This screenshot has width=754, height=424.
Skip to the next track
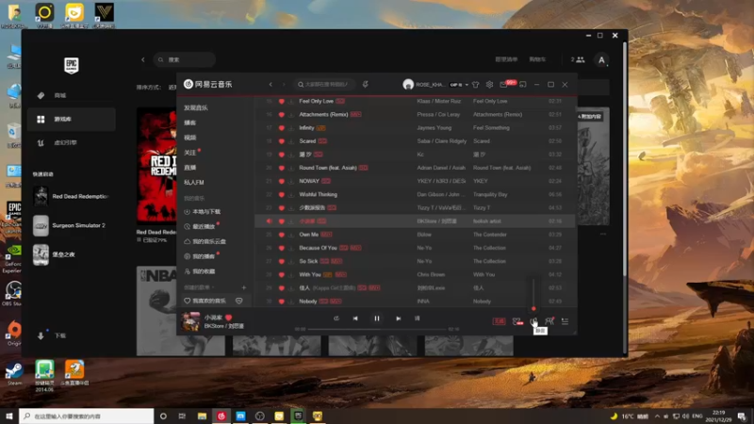point(398,318)
